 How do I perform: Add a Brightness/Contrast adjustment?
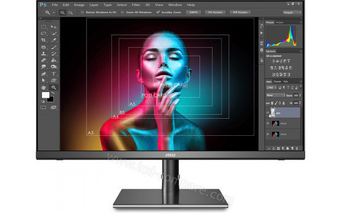(x=273, y=61)
